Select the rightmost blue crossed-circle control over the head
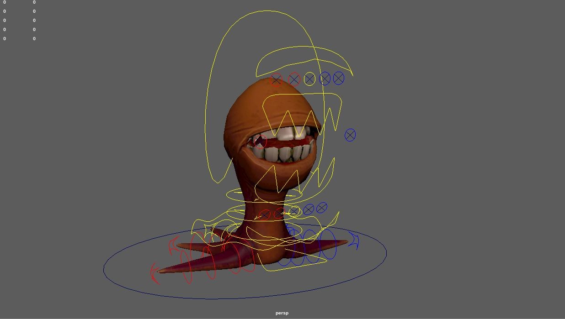 tap(338, 78)
